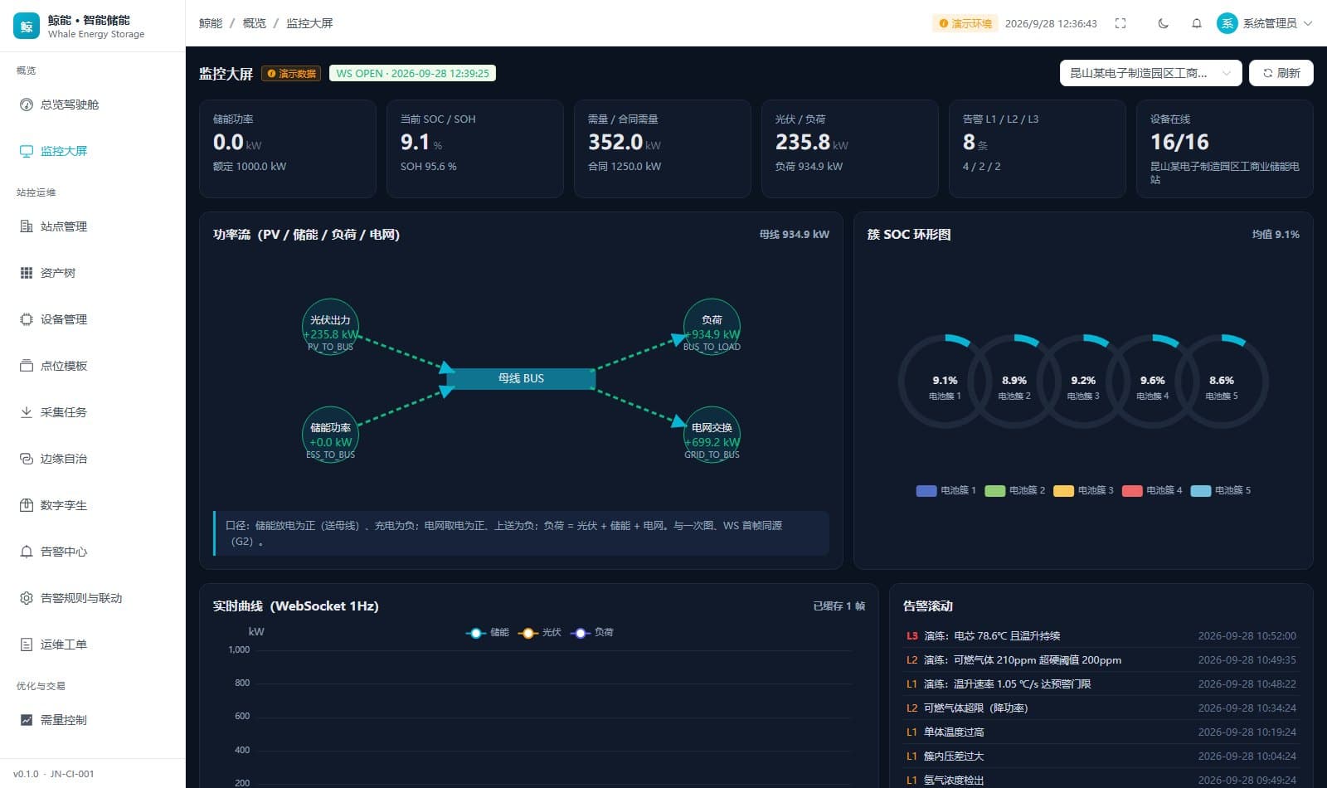
Task: Click the 边缘自治 icon in the sidebar
Action: 27,459
